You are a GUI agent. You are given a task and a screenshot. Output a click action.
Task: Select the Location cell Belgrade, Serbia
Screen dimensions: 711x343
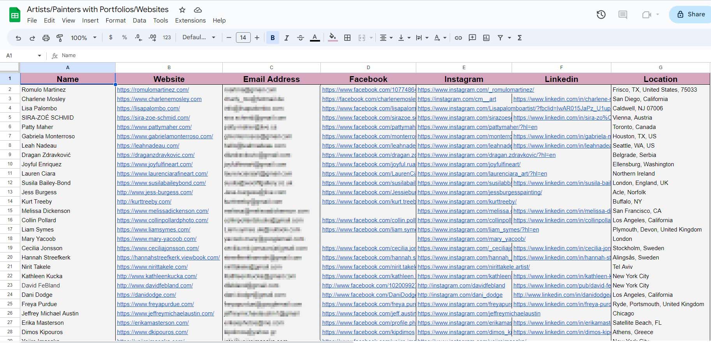click(x=660, y=155)
